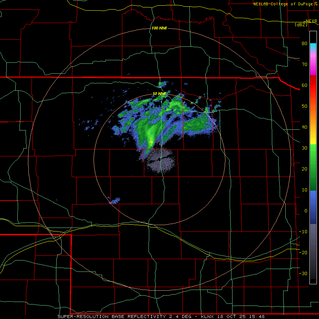
Task: Pick the red segment of the color bar
Action: (313, 85)
